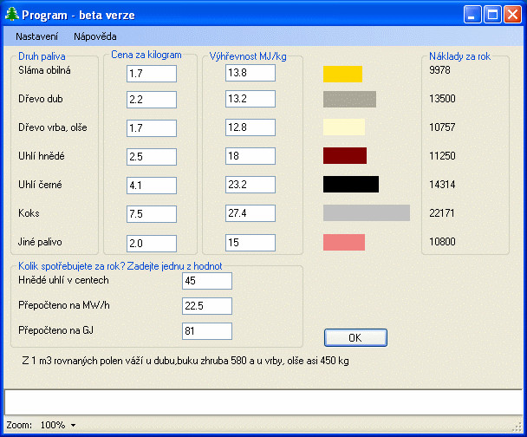The image size is (527, 437).
Task: Click the heating value field showing 15
Action: tap(250, 243)
